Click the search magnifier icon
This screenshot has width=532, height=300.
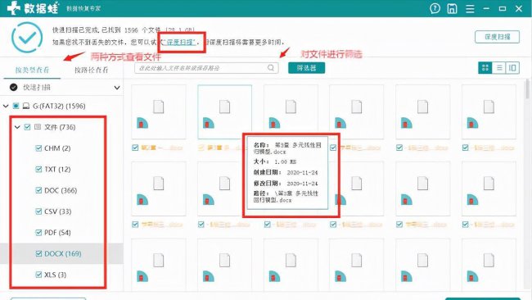click(x=270, y=67)
